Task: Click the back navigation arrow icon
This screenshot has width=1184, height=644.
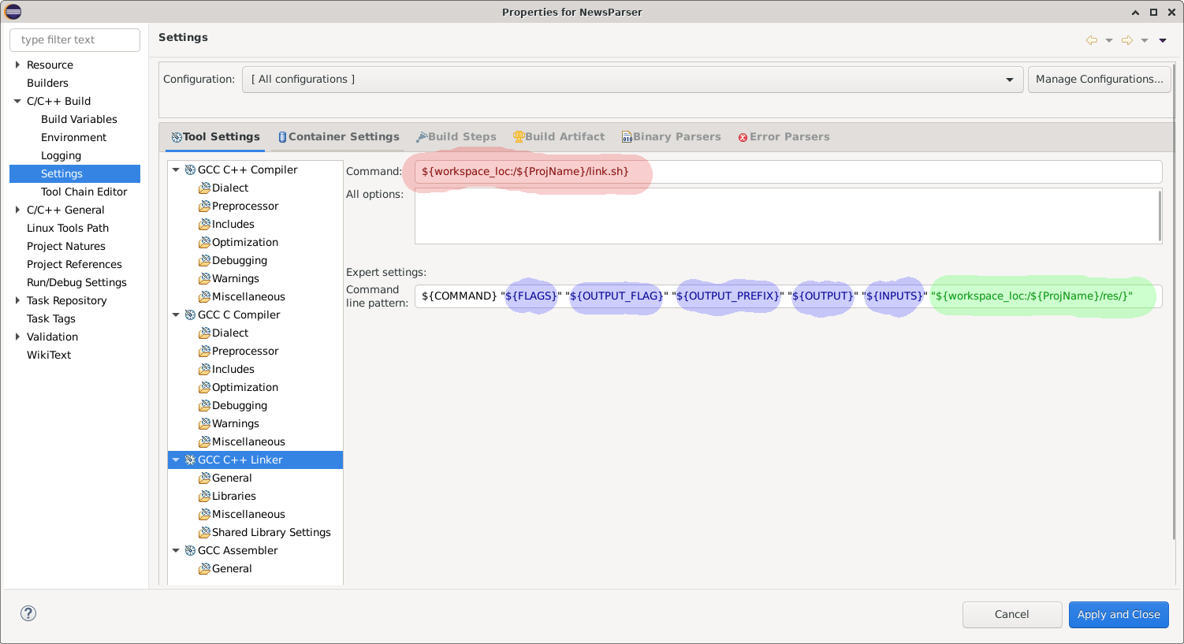Action: click(1092, 40)
